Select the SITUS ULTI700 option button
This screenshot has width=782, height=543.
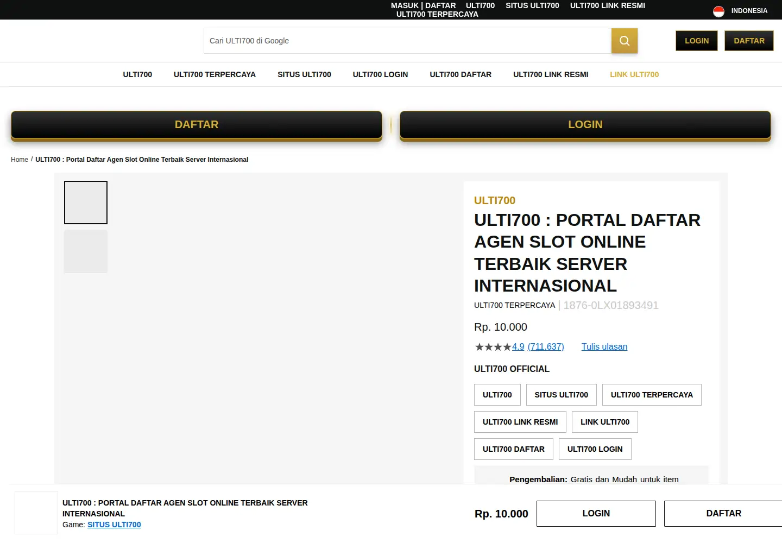[x=562, y=395]
